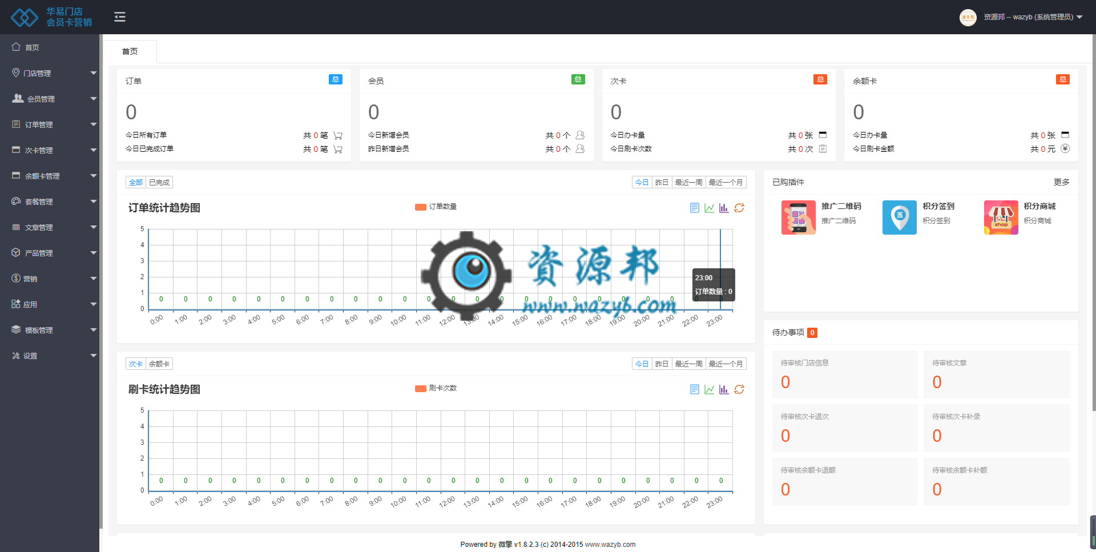1096x552 pixels.
Task: Click the orange 总 badge on 余额卡 card
Action: coord(1063,79)
